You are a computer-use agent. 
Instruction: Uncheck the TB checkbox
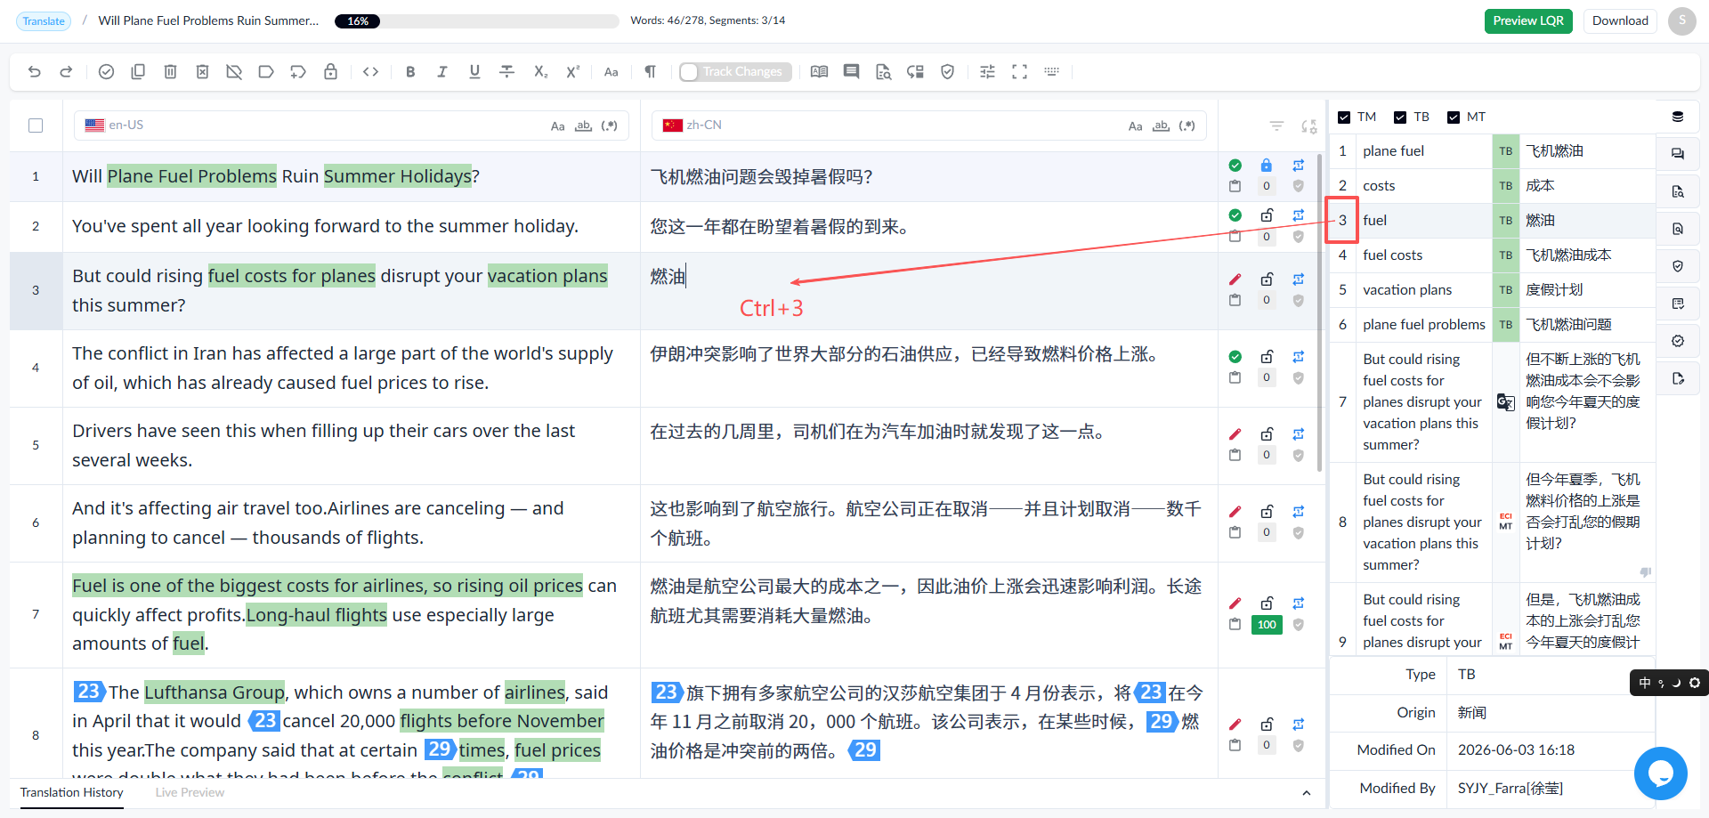pos(1400,117)
